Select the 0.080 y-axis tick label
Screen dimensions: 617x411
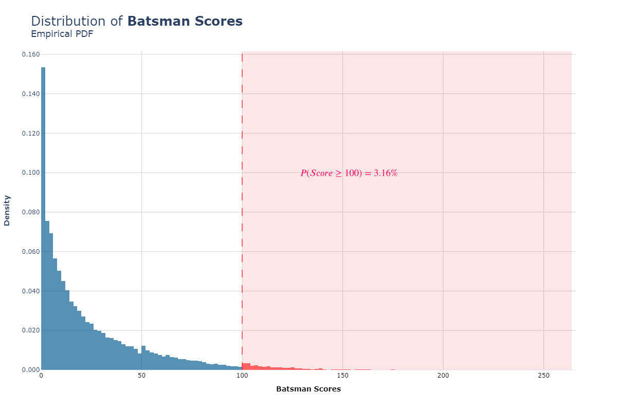coord(31,212)
